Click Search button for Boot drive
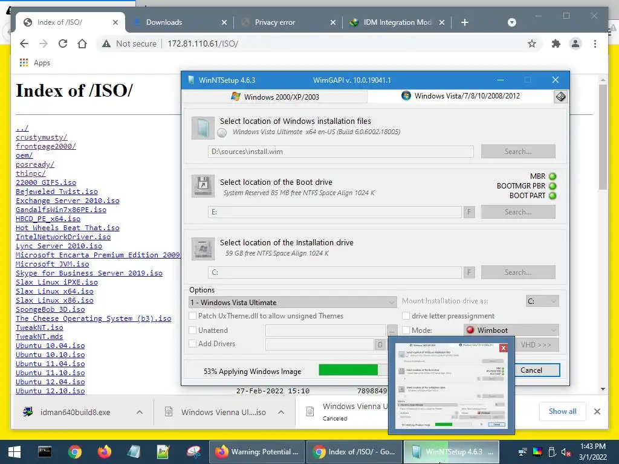 pyautogui.click(x=518, y=212)
